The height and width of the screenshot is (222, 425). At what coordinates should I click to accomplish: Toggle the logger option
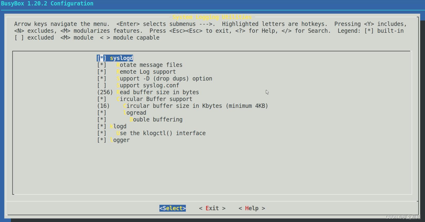coord(102,140)
